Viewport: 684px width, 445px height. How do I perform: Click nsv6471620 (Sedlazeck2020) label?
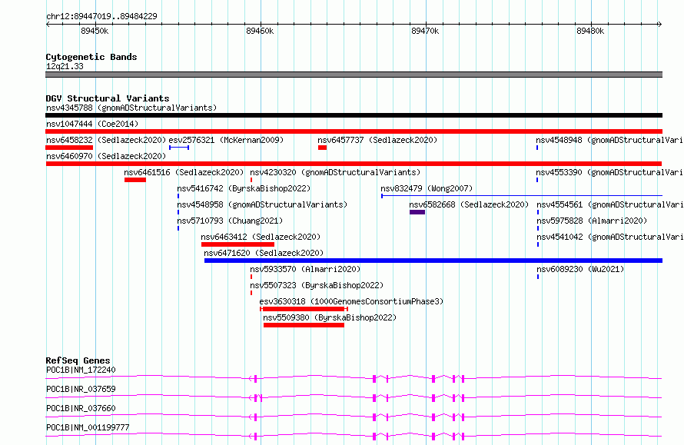pyautogui.click(x=264, y=253)
